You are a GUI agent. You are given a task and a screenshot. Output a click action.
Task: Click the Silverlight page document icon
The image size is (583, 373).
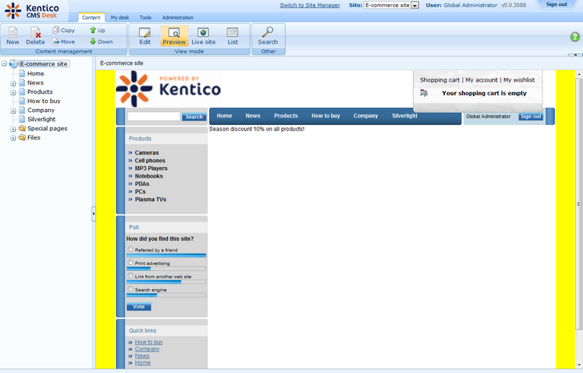pyautogui.click(x=22, y=119)
